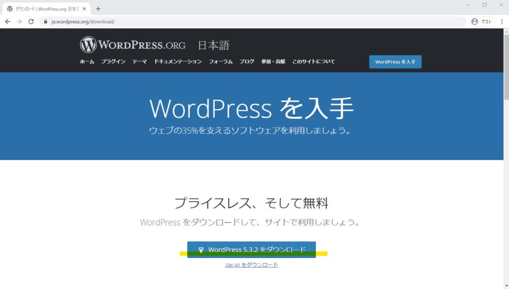Click the page vertical scrollbar thumb
Image resolution: width=509 pixels, height=289 pixels.
506,67
